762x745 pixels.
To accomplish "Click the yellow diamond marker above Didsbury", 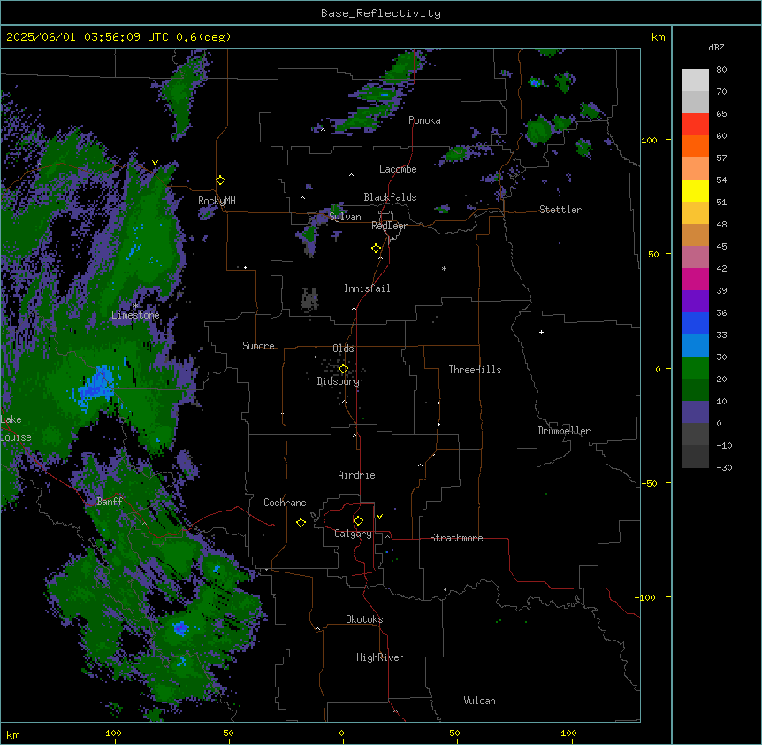I will (x=343, y=369).
